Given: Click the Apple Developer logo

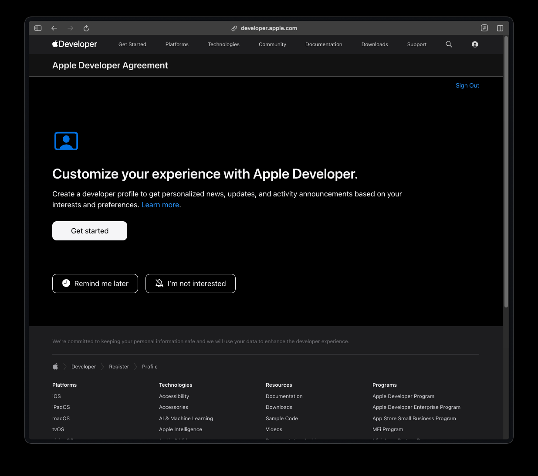Looking at the screenshot, I should pos(74,44).
